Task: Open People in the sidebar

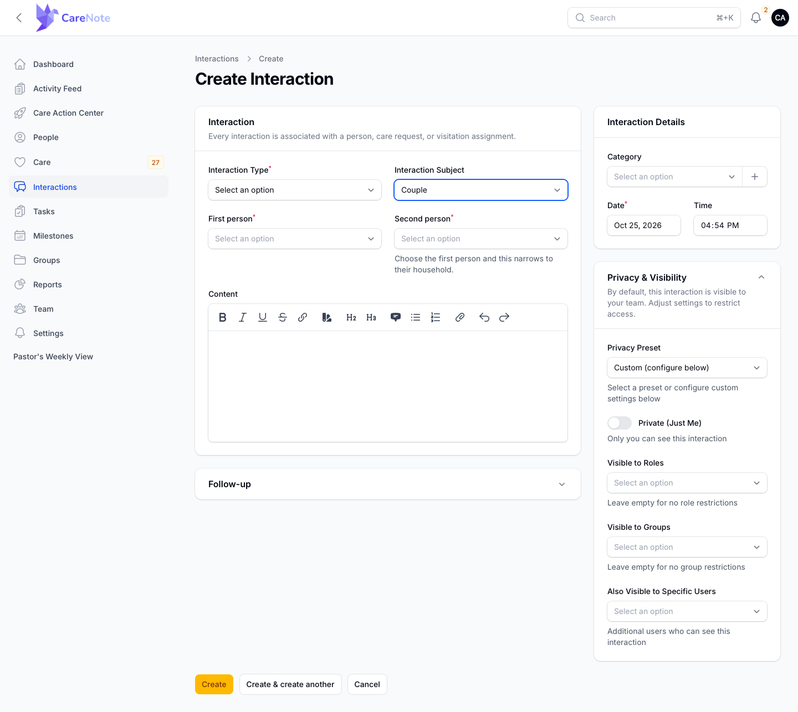Action: click(x=89, y=137)
